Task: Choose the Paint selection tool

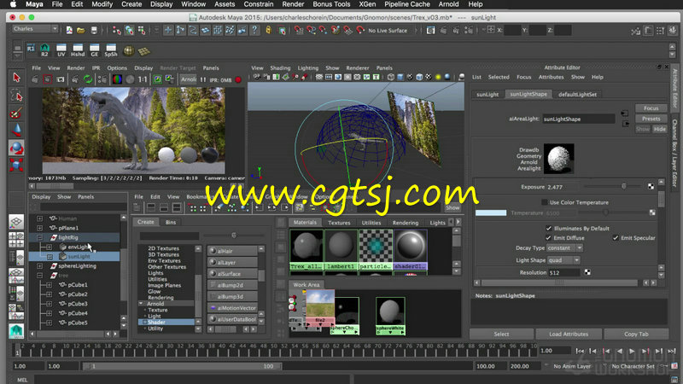Action: click(x=16, y=113)
